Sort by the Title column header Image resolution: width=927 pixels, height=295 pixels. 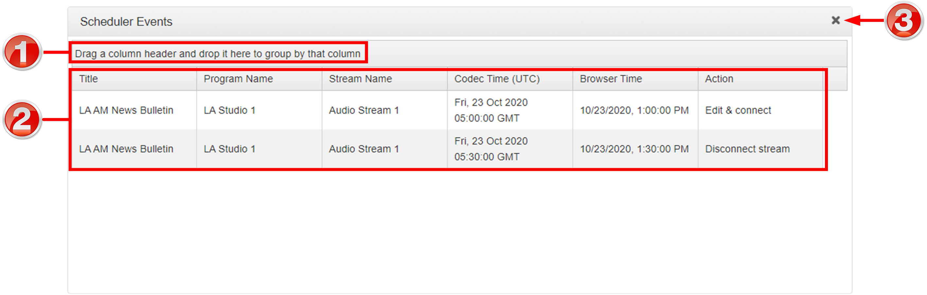89,79
